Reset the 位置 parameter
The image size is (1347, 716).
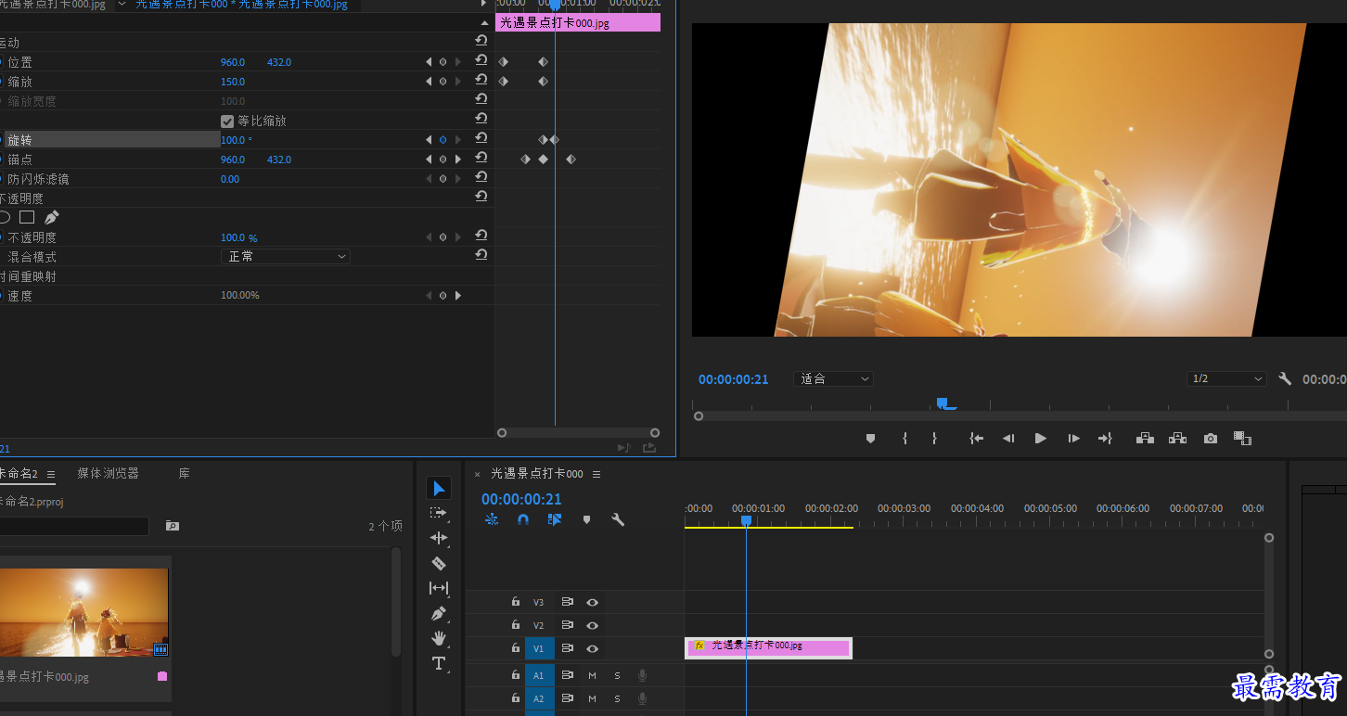tap(481, 61)
